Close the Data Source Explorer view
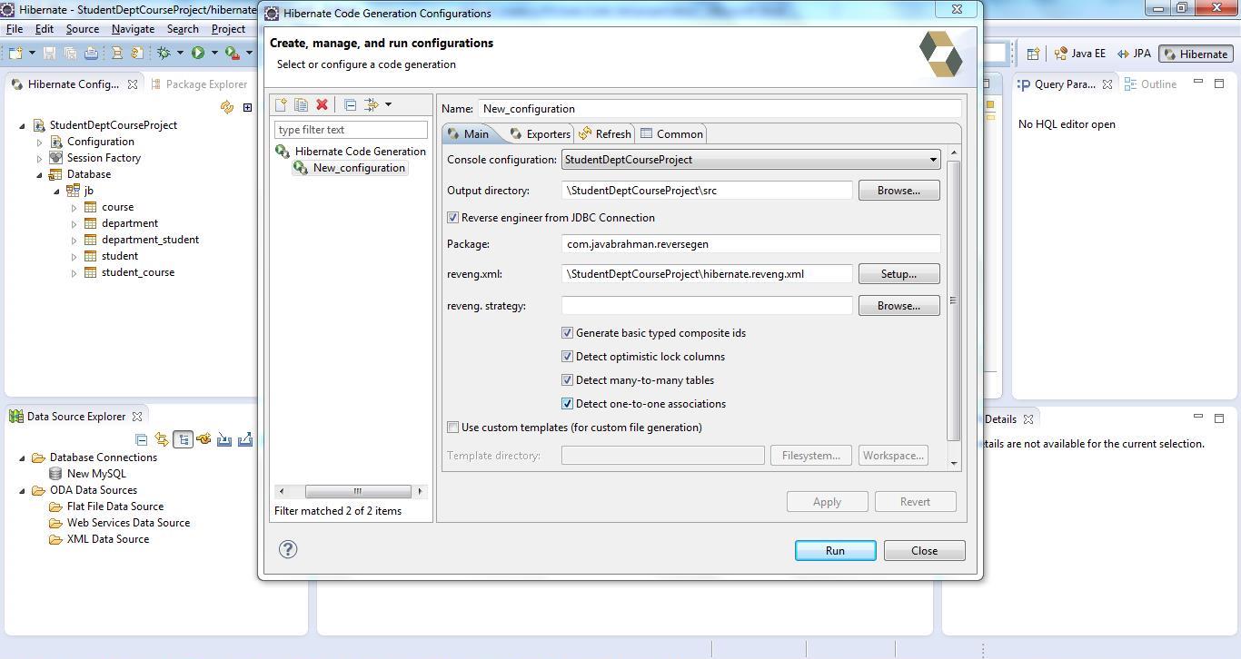Viewport: 1241px width, 659px height. point(137,417)
